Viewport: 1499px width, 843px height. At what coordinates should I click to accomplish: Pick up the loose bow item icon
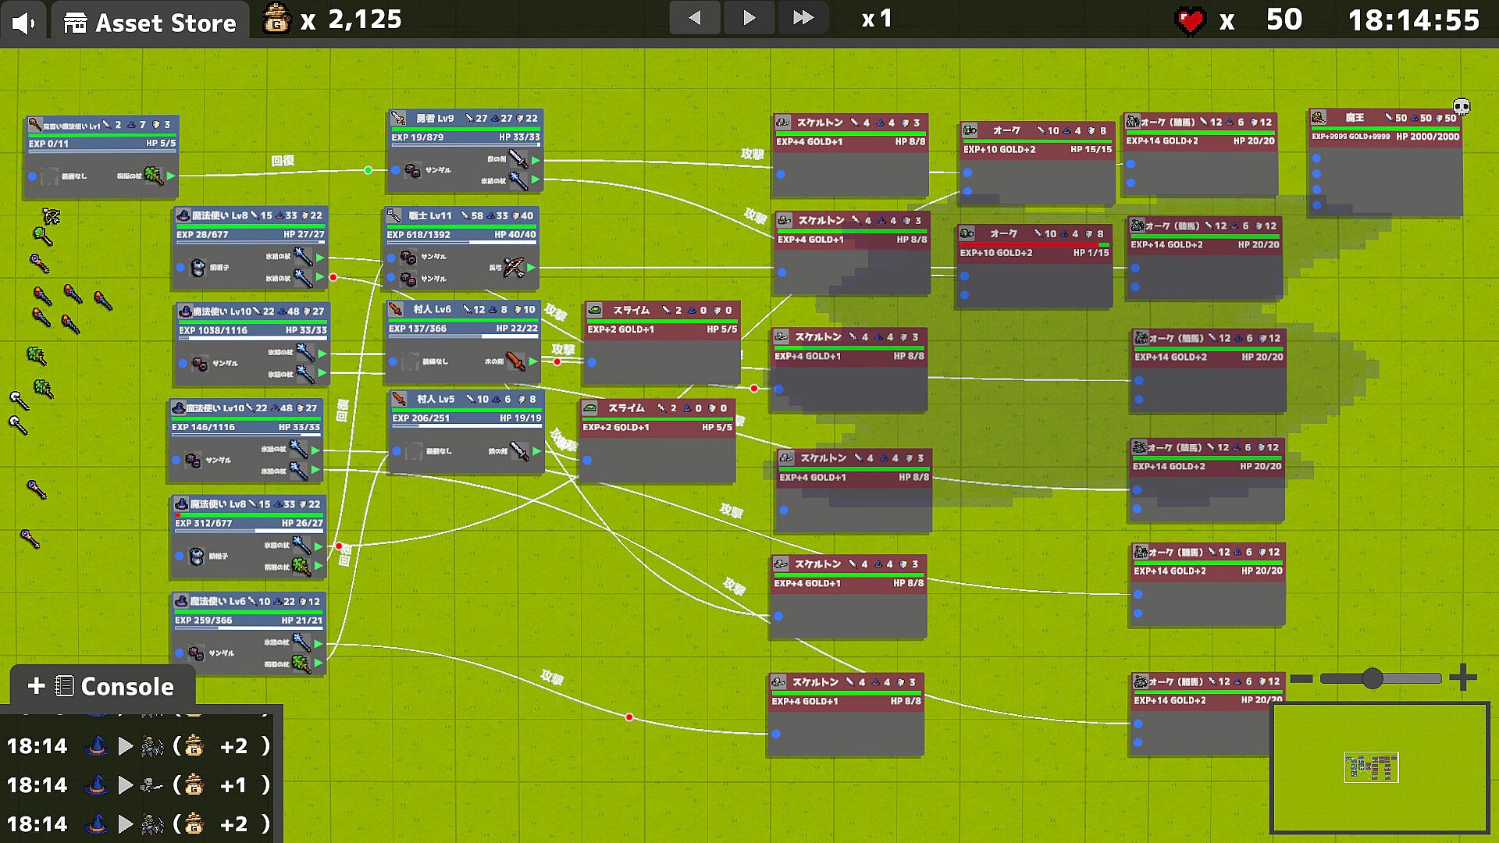coord(52,215)
